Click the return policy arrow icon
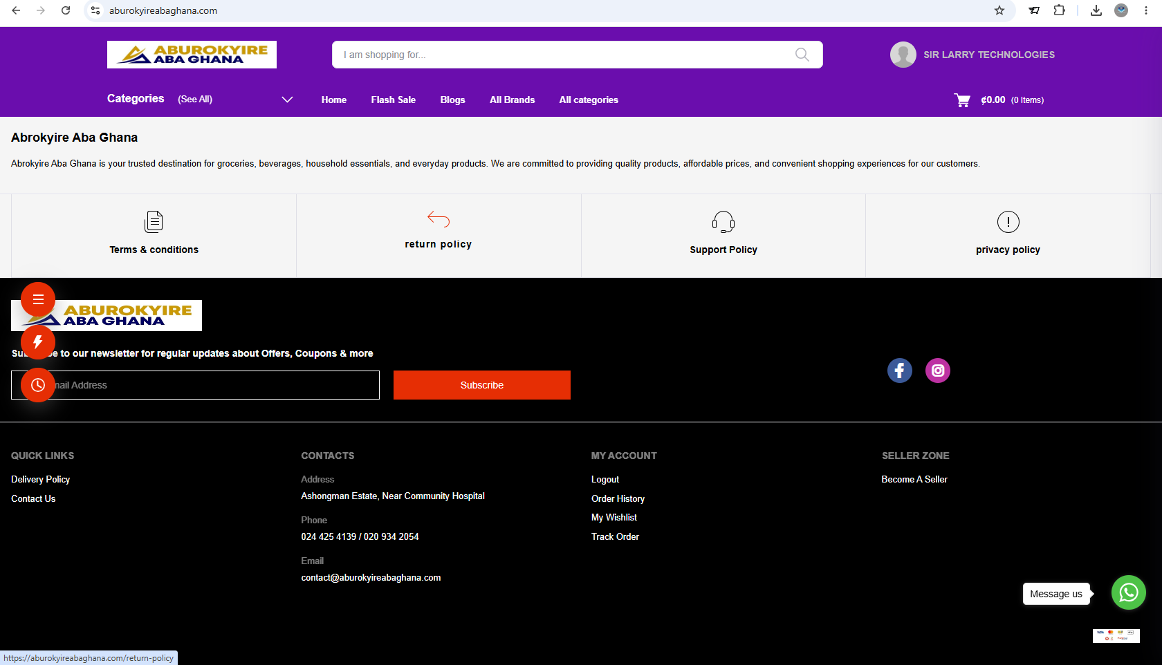Image resolution: width=1162 pixels, height=665 pixels. pyautogui.click(x=439, y=219)
